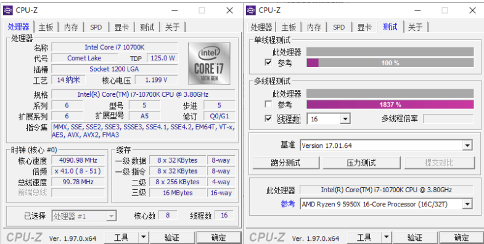Toggle the single-thread 参考 checkbox
Screen dimensions: 484x244
coord(268,63)
